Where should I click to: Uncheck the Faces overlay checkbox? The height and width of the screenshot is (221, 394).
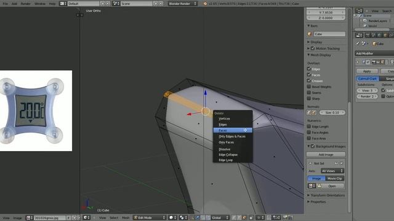tap(309, 75)
